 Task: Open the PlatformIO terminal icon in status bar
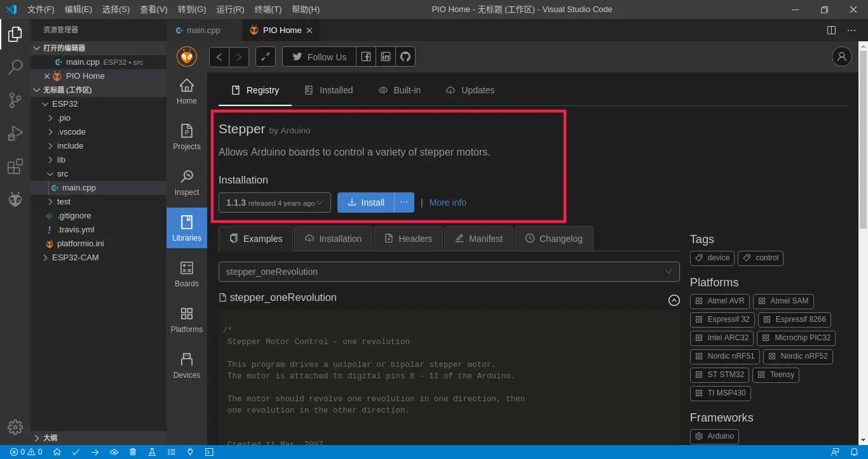click(209, 452)
